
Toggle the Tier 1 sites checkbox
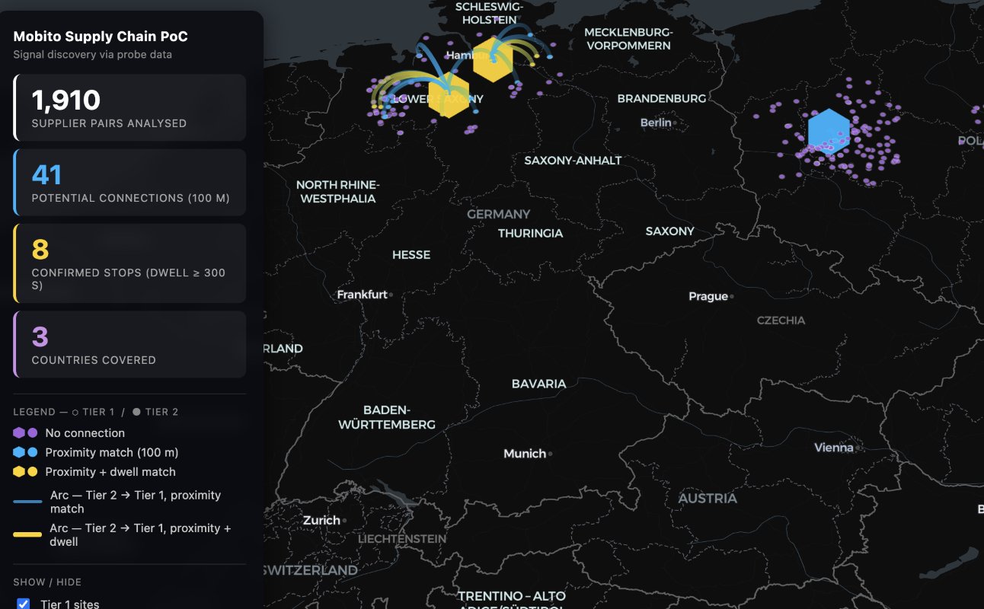point(24,604)
